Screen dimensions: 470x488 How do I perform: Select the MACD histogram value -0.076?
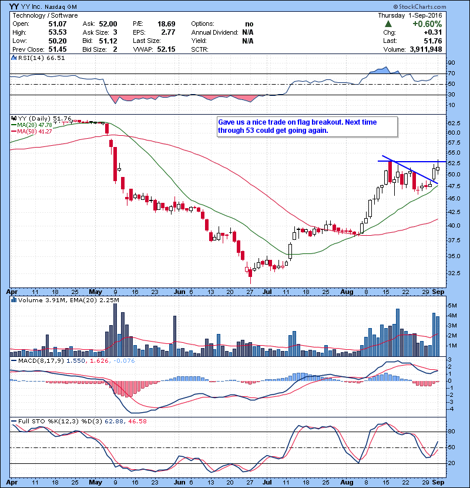(x=124, y=361)
